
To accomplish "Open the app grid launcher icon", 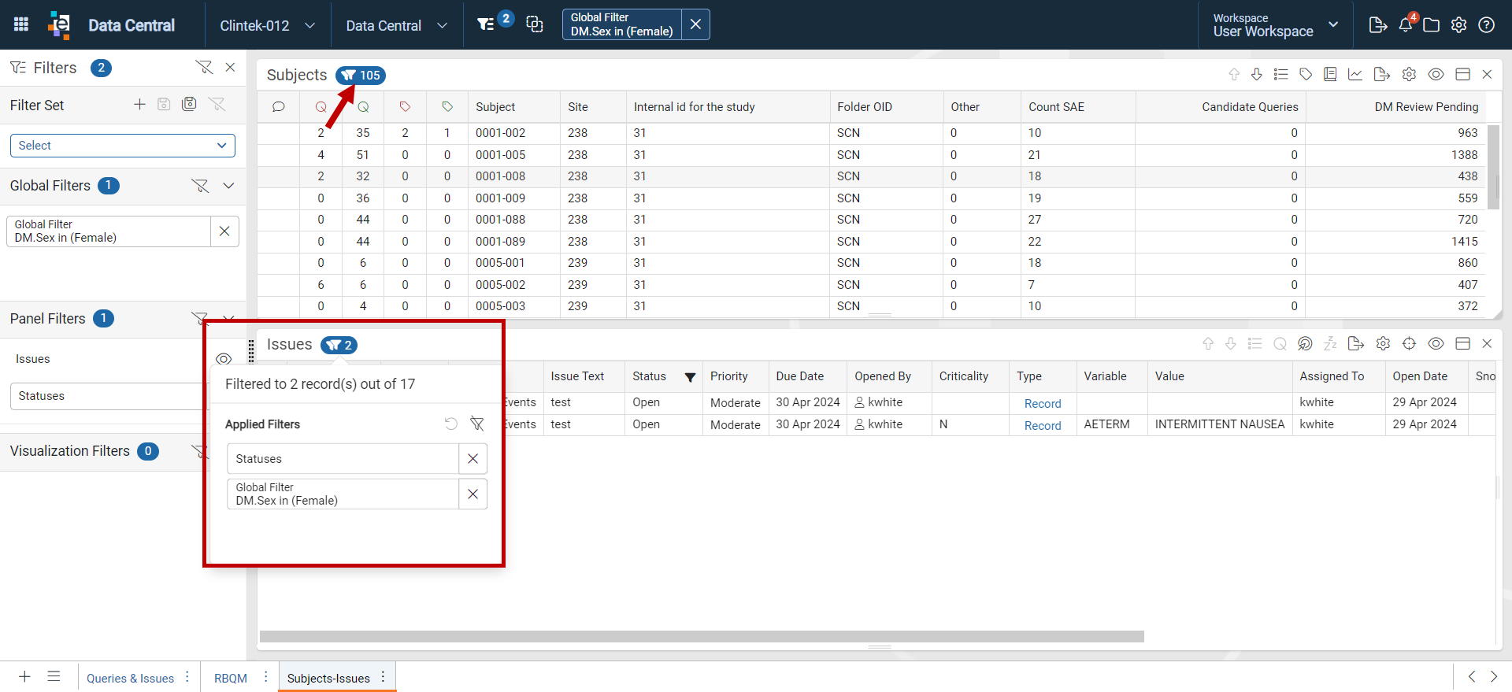I will click(x=21, y=24).
